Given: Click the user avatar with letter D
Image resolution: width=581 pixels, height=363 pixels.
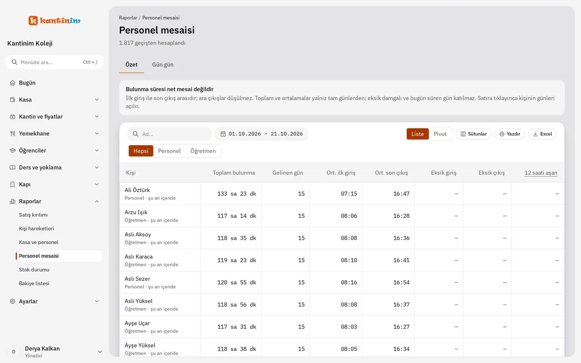Looking at the screenshot, I should [x=14, y=352].
